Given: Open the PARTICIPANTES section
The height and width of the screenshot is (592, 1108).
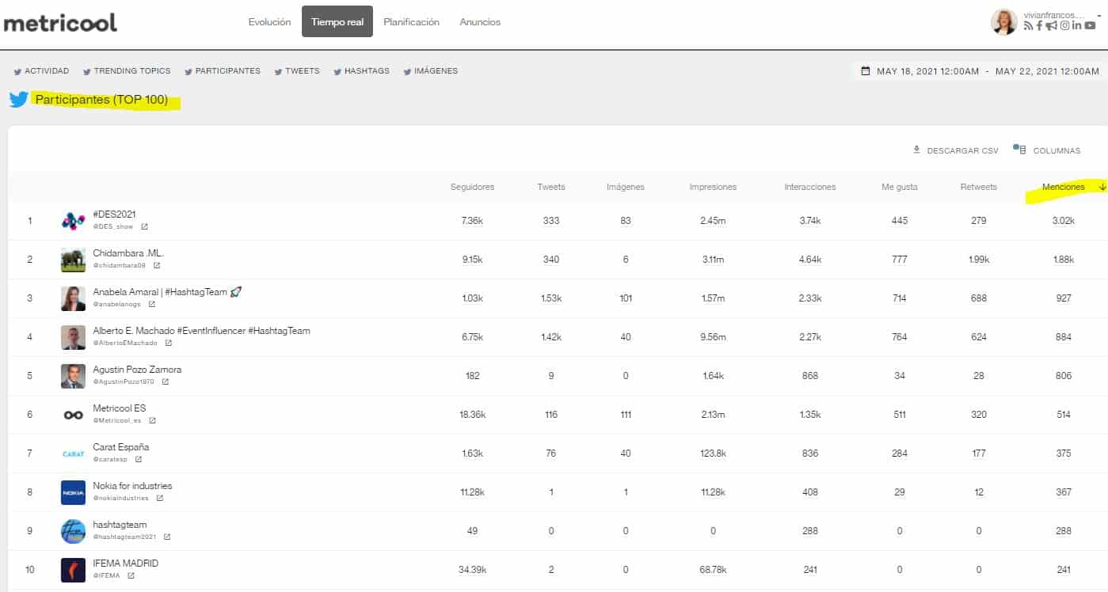Looking at the screenshot, I should tap(223, 71).
